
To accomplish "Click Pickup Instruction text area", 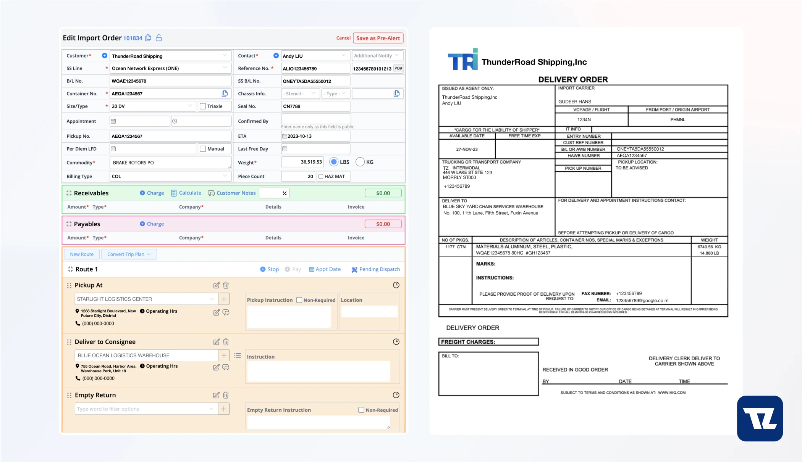I will [x=289, y=317].
